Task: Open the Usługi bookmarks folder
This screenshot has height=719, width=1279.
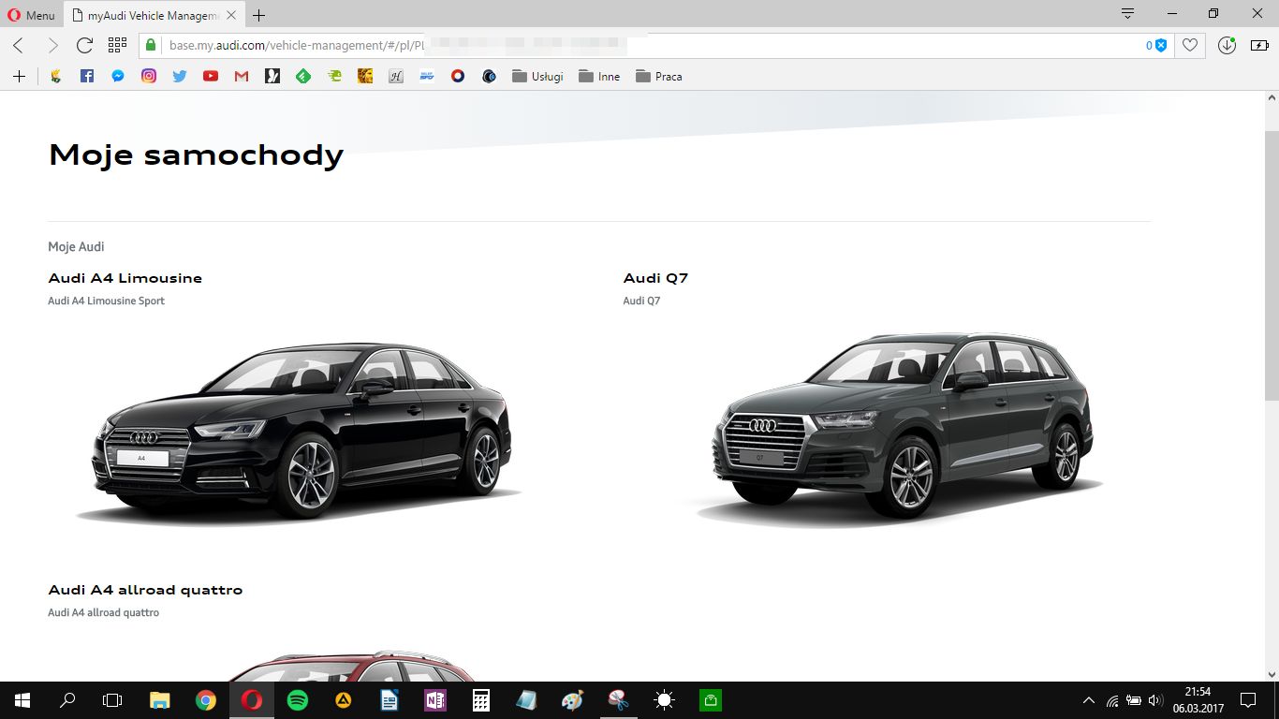Action: tap(537, 77)
